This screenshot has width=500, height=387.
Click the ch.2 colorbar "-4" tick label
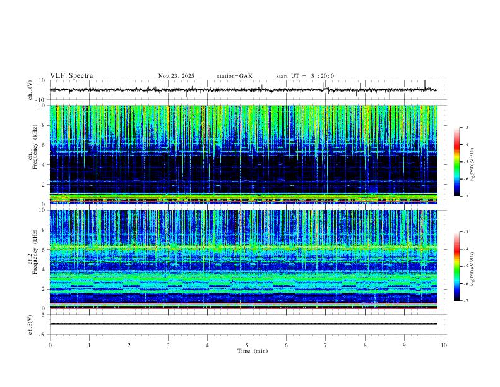pos(466,249)
